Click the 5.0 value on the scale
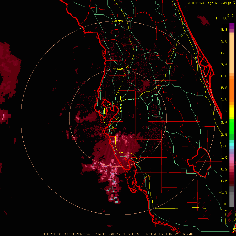This screenshot has width=236, height=236. point(224,99)
